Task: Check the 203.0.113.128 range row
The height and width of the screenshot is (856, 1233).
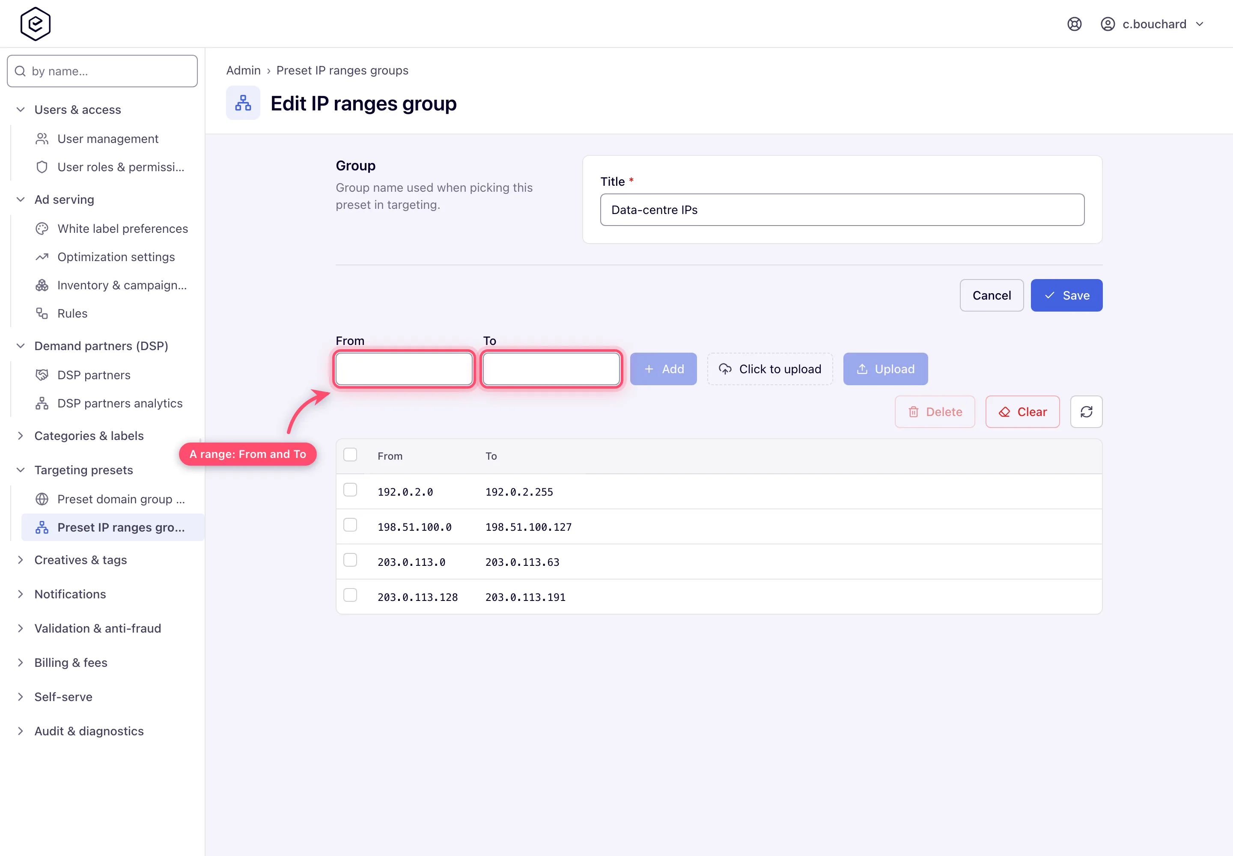Action: click(350, 595)
